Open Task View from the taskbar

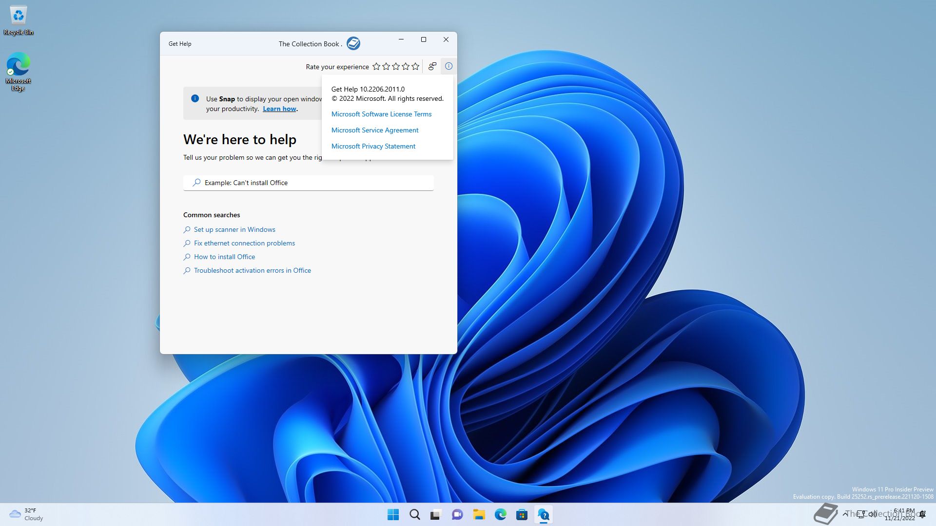coord(436,514)
